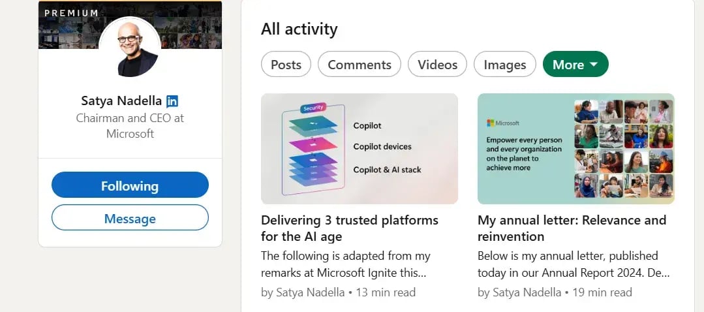Switch to the Comments filter
Viewport: 704px width, 312px height.
[360, 65]
